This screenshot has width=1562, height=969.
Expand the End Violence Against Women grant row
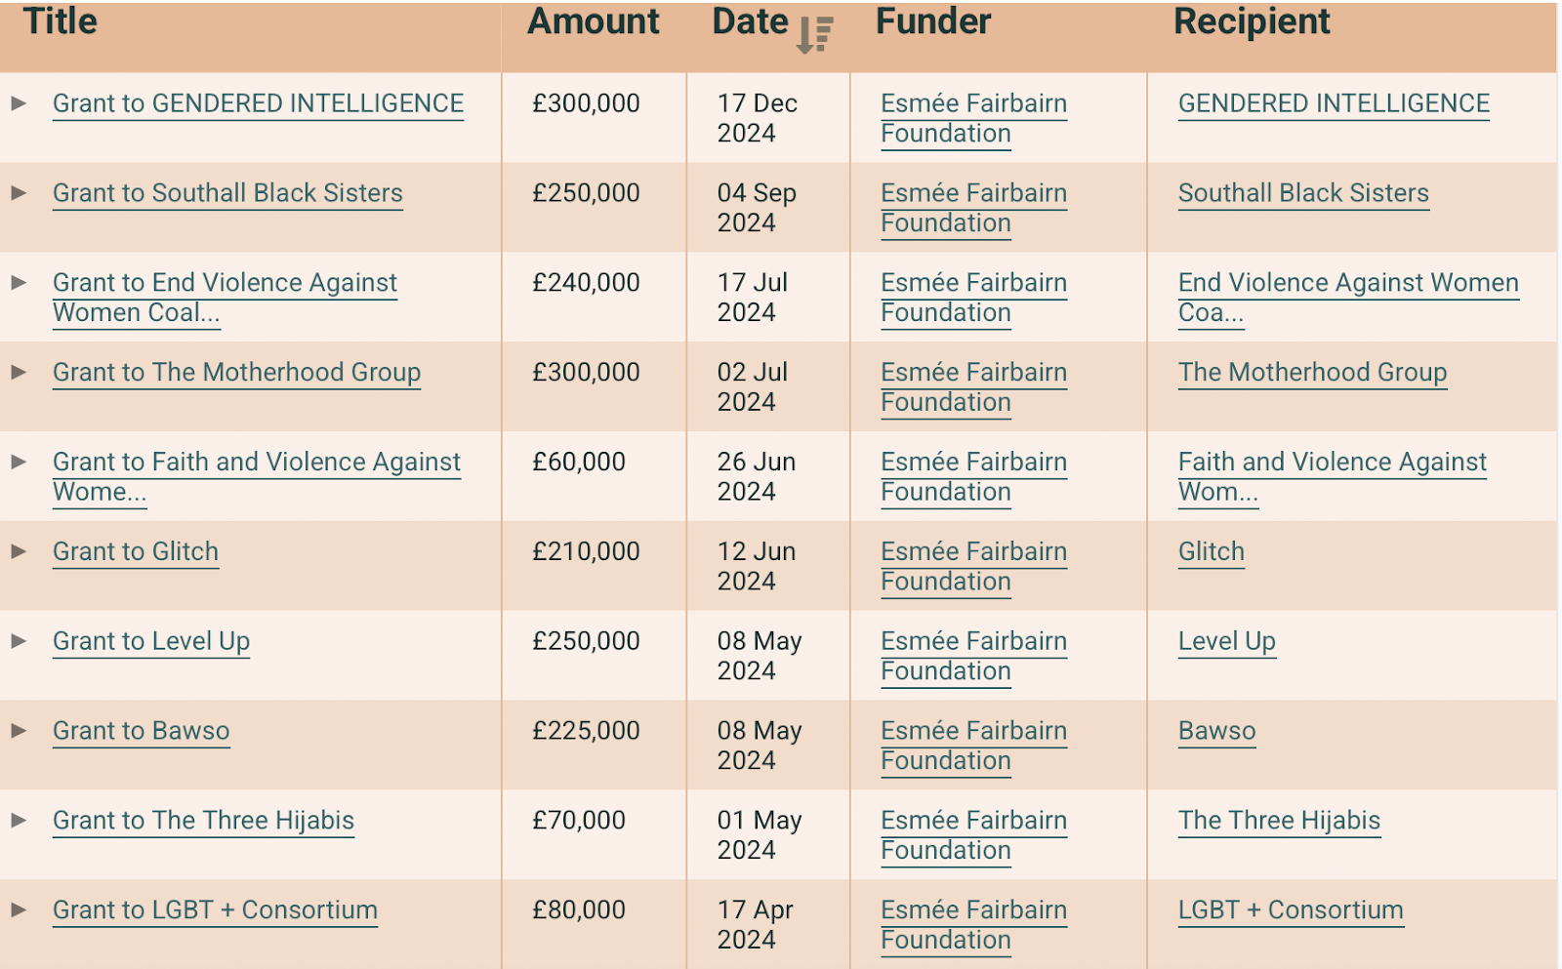[x=19, y=283]
